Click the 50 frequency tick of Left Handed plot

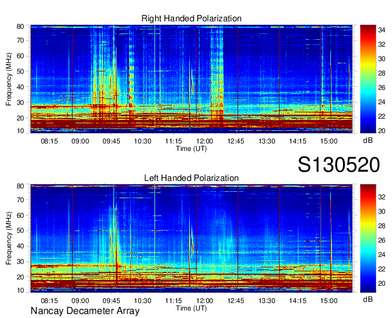20,230
